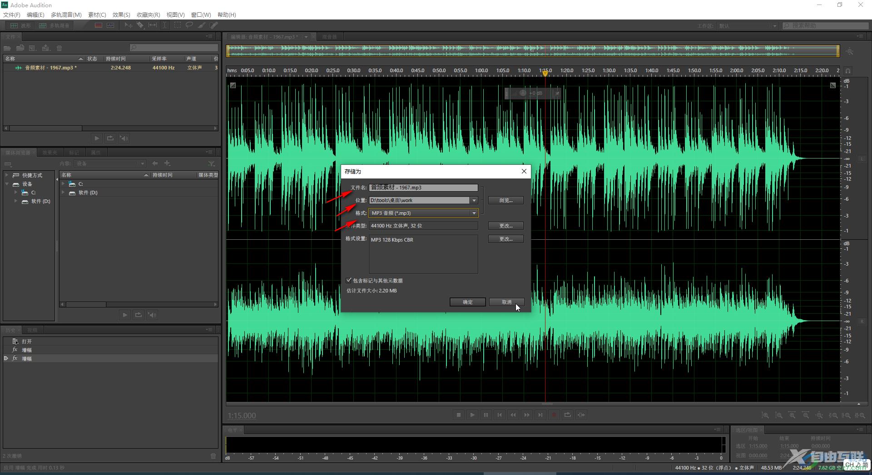This screenshot has width=872, height=475.
Task: Select the Paintbrush Selection tool
Action: coord(202,25)
